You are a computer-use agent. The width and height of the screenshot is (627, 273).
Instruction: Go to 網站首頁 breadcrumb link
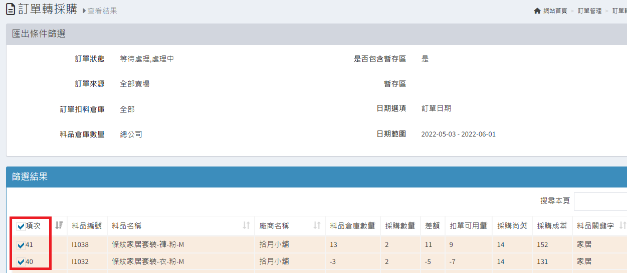click(x=555, y=10)
